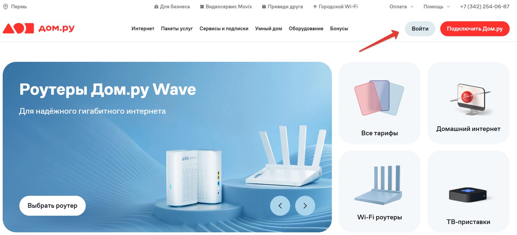Click the briefcase icon beside Для бизнеса
The width and height of the screenshot is (517, 235).
[156, 7]
